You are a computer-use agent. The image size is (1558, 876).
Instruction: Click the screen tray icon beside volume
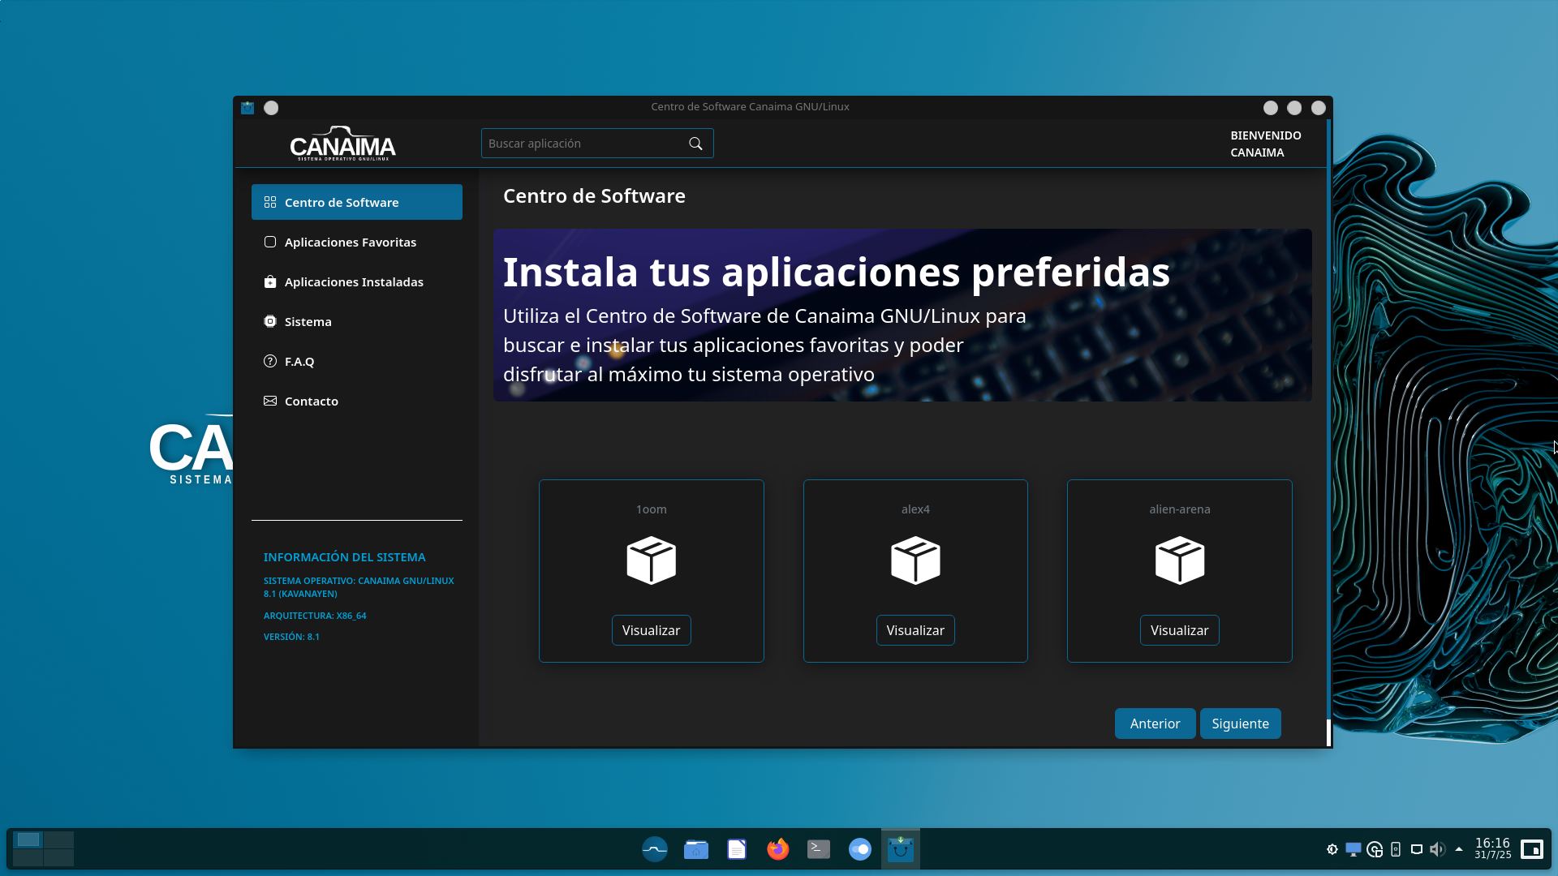click(1417, 849)
